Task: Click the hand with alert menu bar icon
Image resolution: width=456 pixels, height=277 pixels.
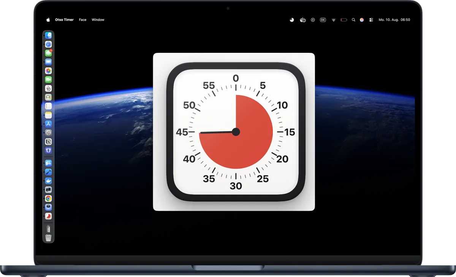Action: click(x=302, y=20)
